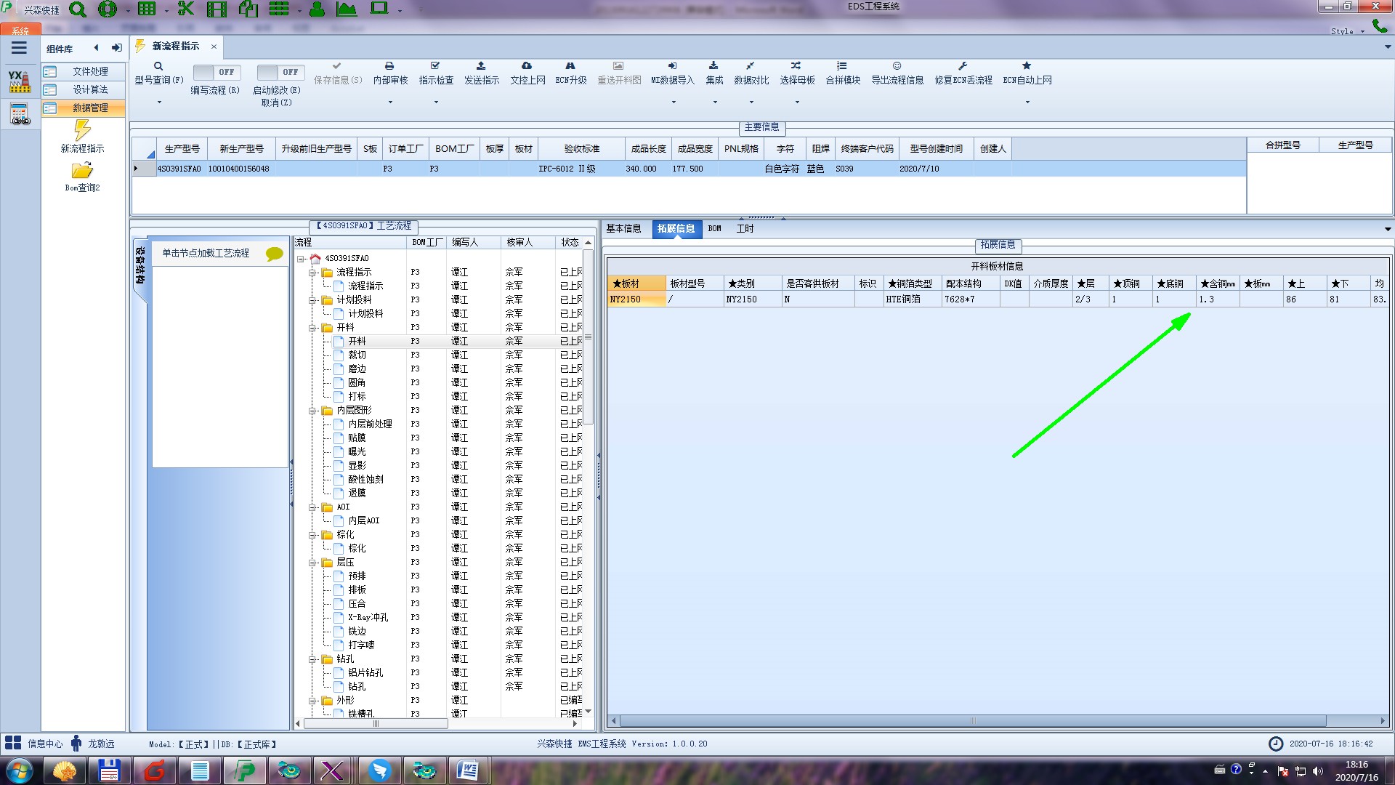The height and width of the screenshot is (785, 1395).
Task: Switch to the BOM tab
Action: (x=715, y=229)
